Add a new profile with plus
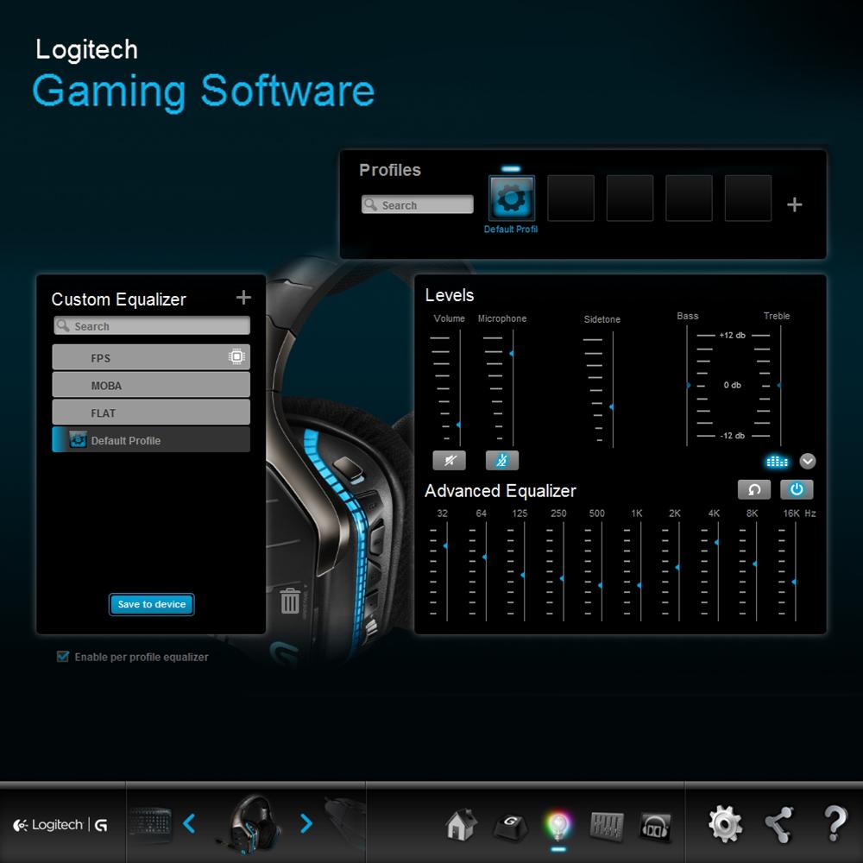 click(795, 205)
